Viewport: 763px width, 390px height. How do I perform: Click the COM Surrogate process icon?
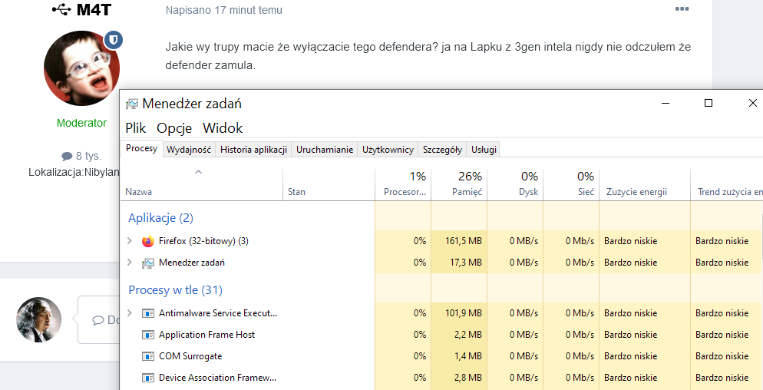pyautogui.click(x=148, y=356)
